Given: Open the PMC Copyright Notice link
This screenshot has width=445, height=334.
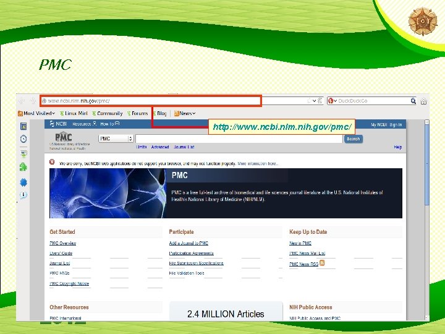Looking at the screenshot, I should pyautogui.click(x=69, y=283).
